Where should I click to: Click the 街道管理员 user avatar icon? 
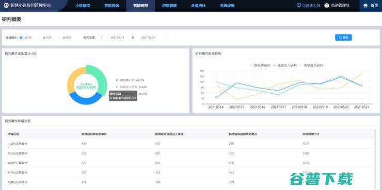click(327, 5)
